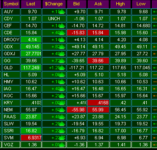Screen dimensions: 157x150
Task: Select the CEF symbol cell
Action: pos(11,26)
